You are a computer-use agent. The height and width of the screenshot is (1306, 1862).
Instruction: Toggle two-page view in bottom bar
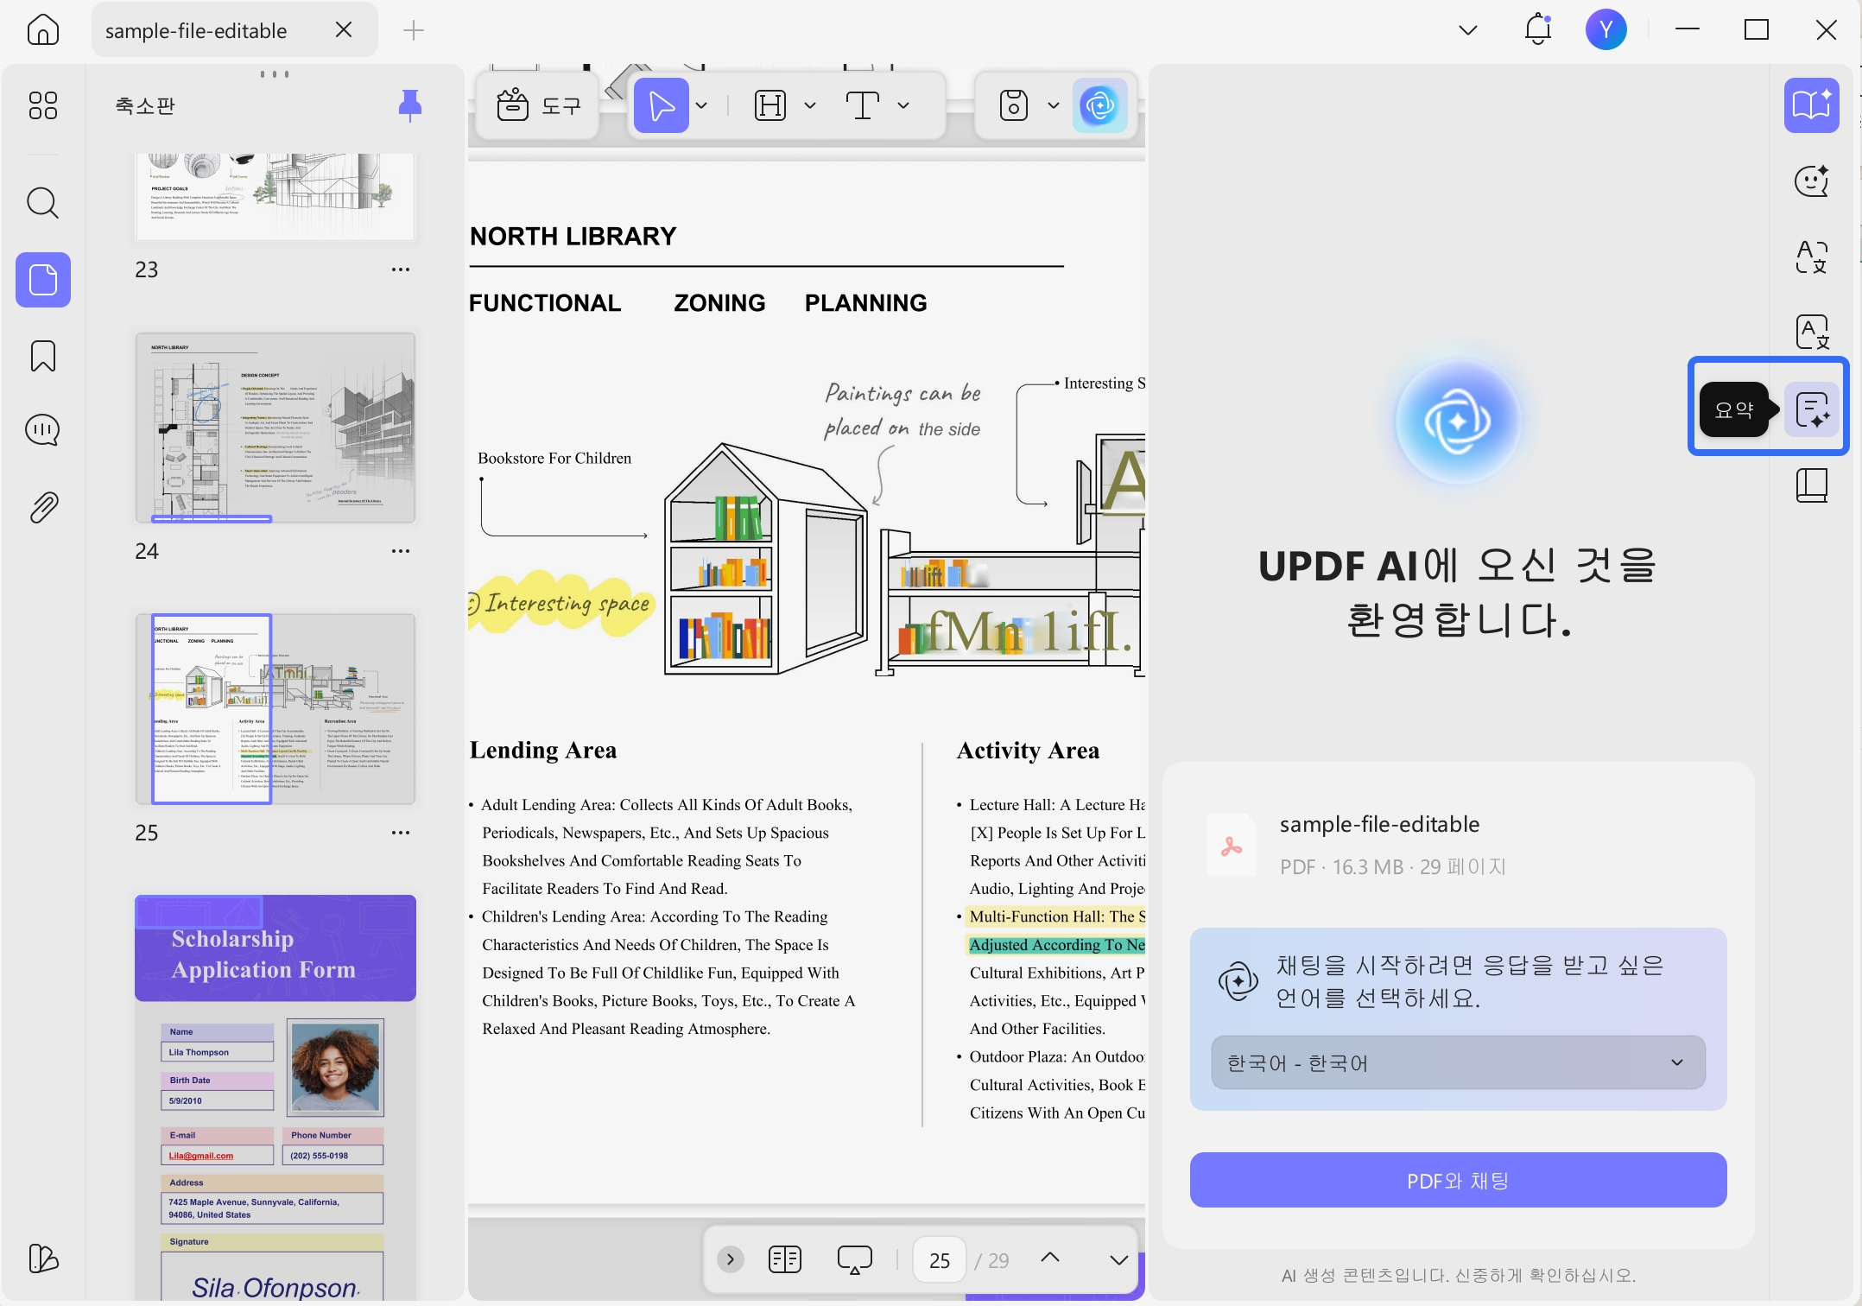(x=784, y=1258)
